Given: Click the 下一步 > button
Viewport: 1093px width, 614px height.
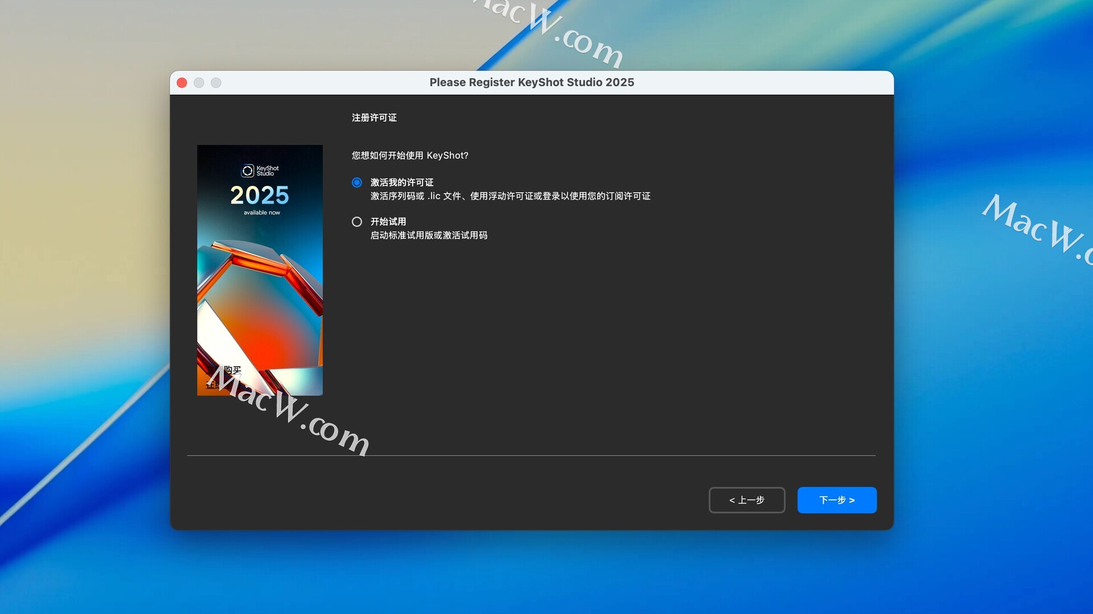Looking at the screenshot, I should (837, 500).
